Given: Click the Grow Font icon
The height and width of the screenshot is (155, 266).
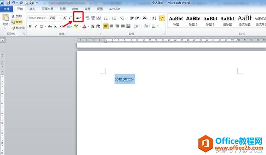Looking at the screenshot, I should (65, 18).
